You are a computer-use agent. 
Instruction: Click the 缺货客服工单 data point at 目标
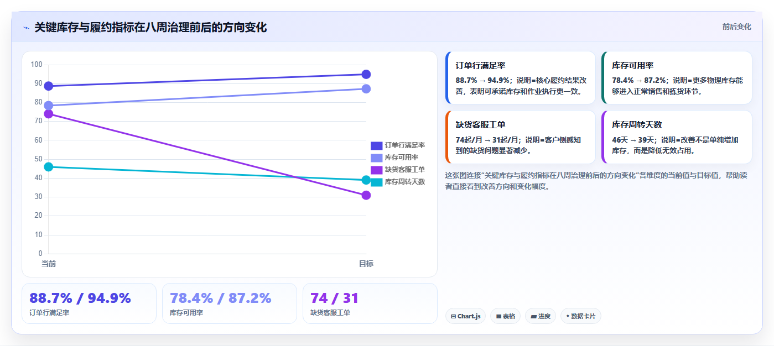click(x=366, y=195)
